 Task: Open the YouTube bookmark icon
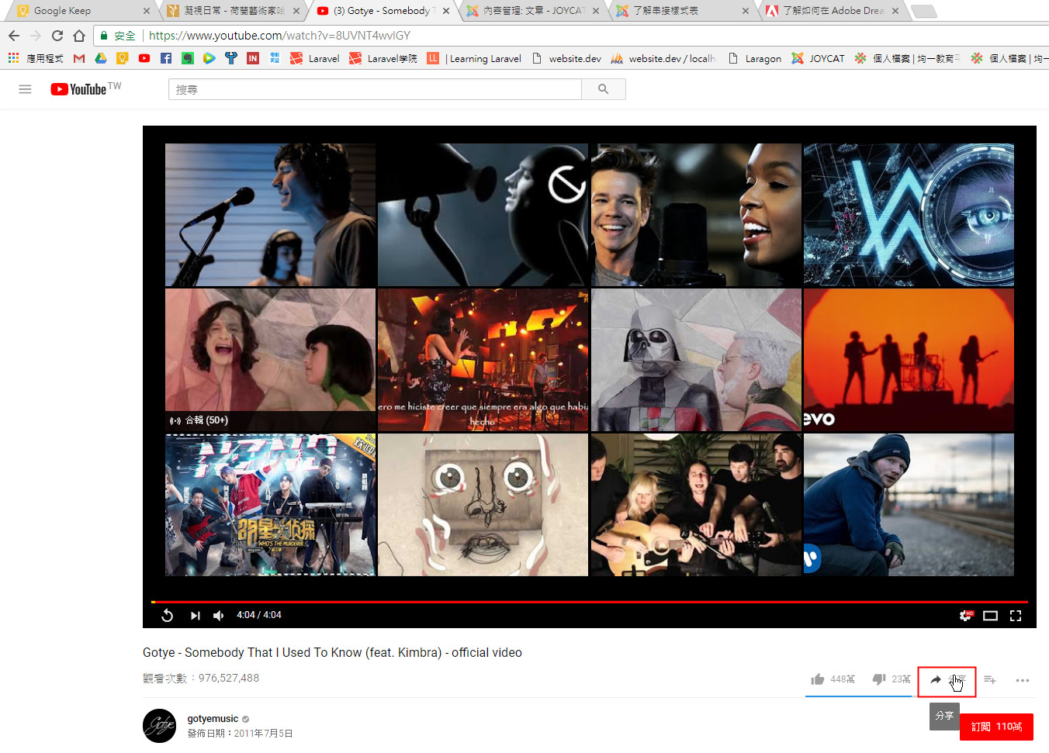point(144,58)
